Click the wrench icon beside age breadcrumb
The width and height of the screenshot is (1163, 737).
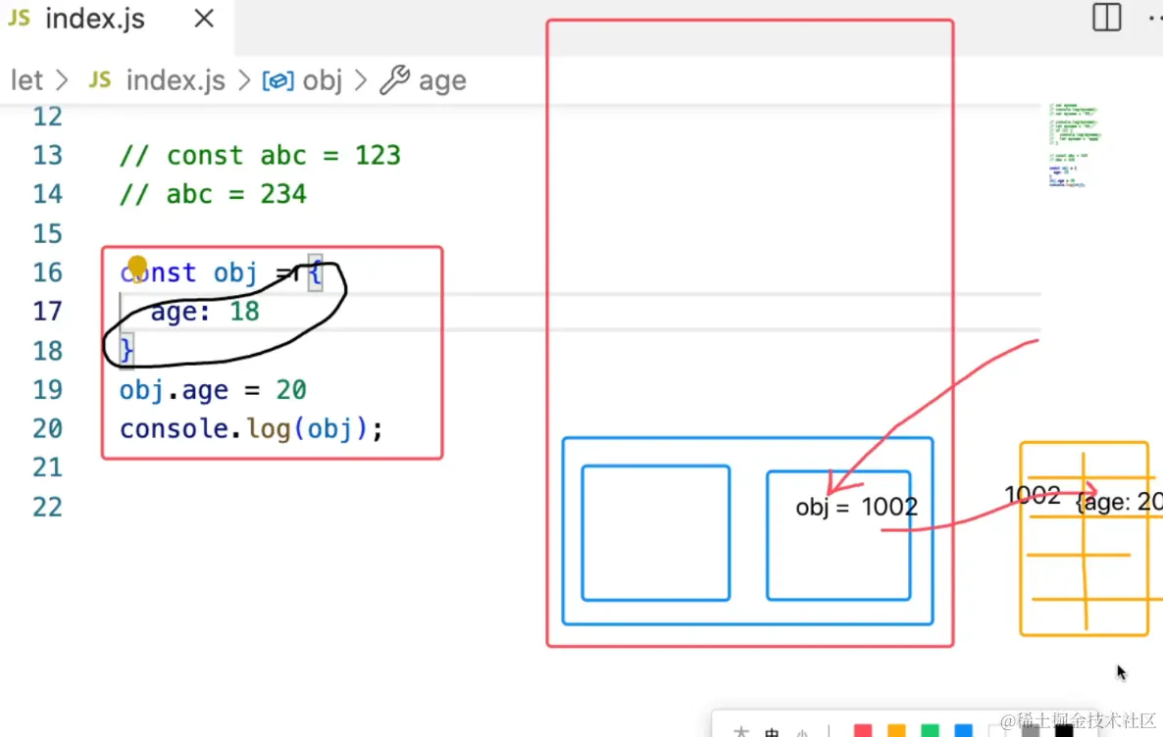pos(394,80)
